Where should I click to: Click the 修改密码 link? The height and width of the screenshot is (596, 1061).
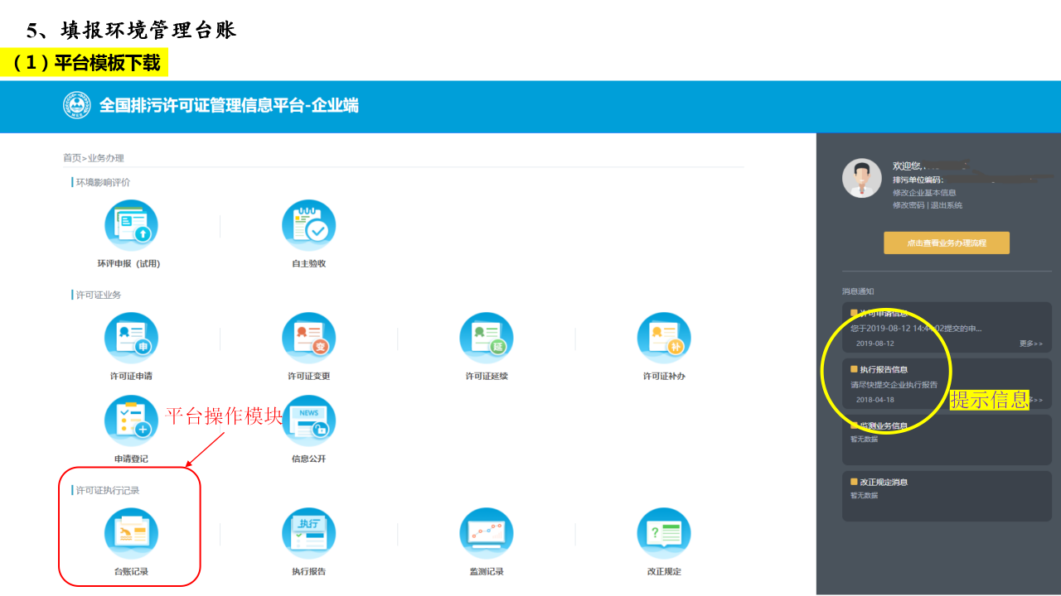[908, 205]
